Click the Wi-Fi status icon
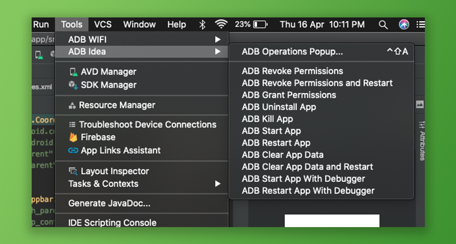 coord(221,25)
